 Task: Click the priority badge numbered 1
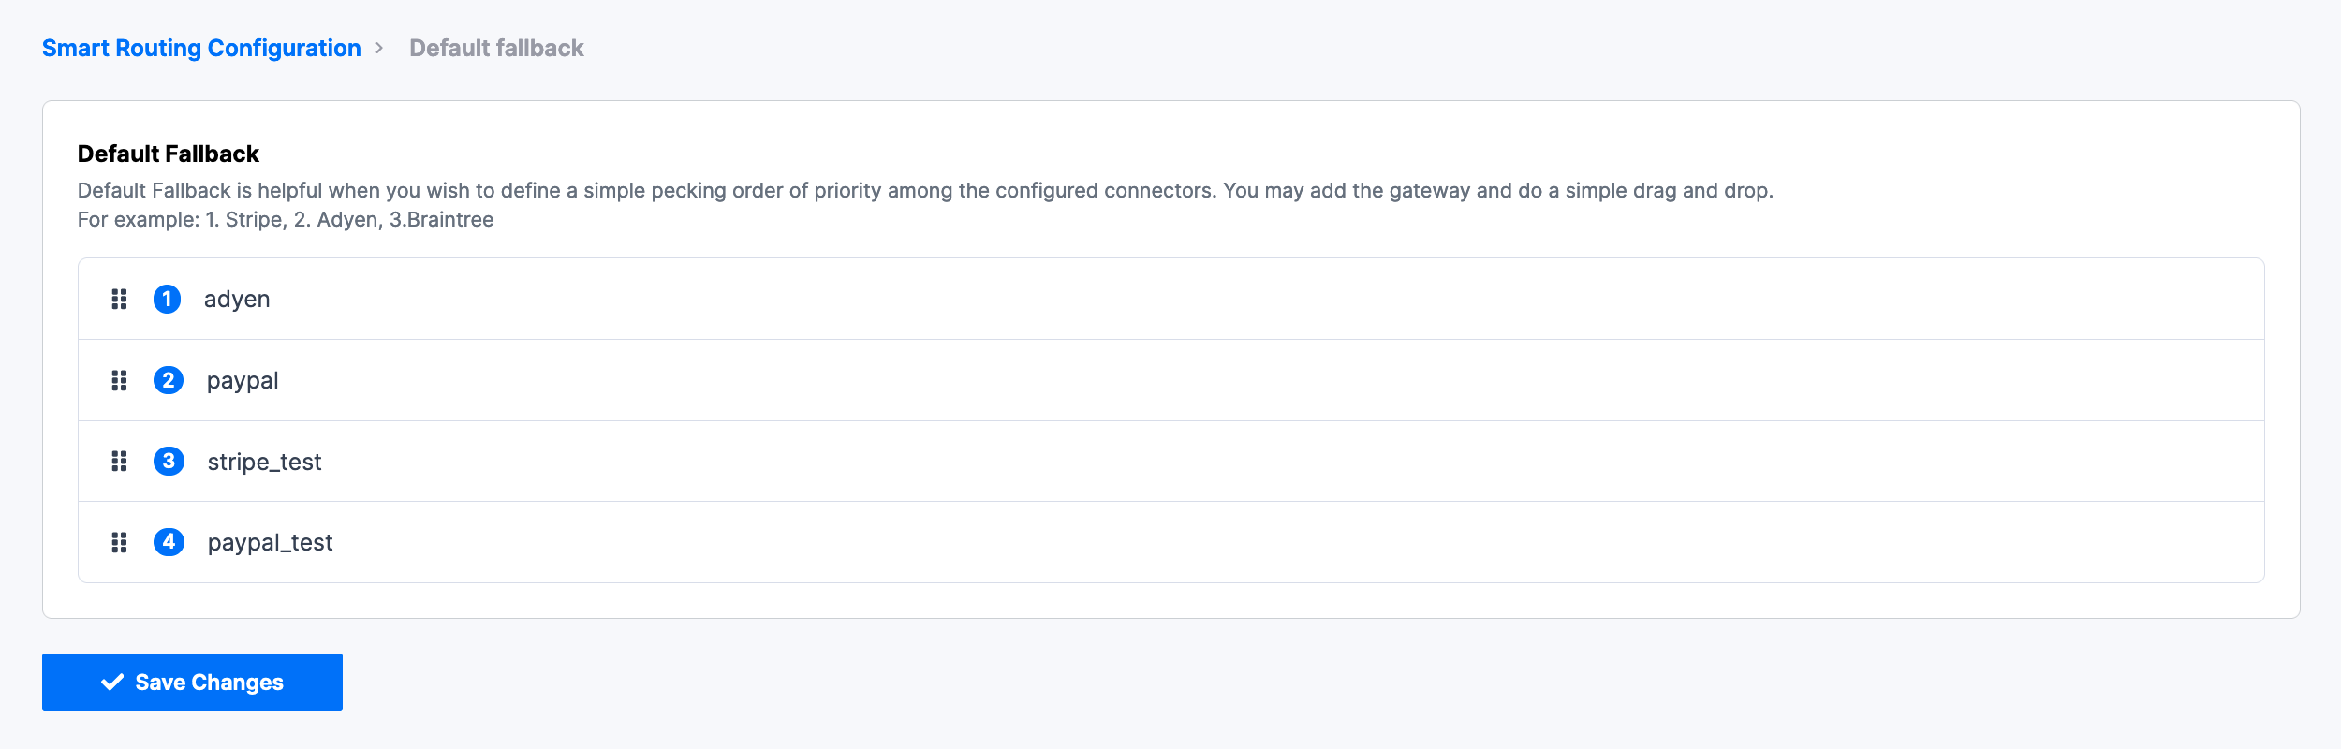168,299
